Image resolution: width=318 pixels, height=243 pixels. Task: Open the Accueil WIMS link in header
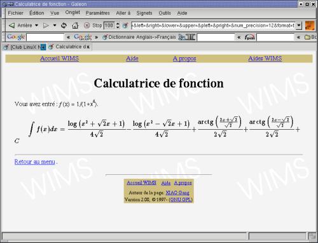click(x=60, y=59)
